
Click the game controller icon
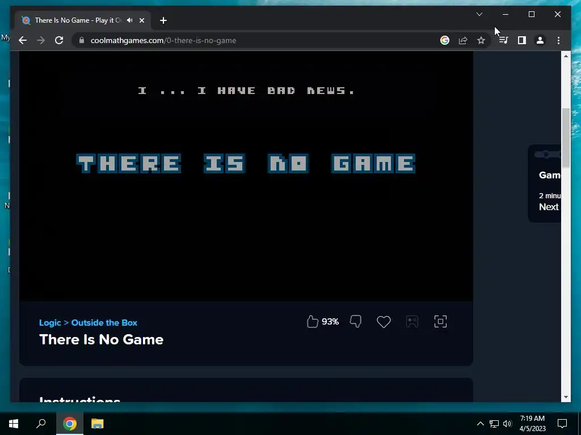[412, 322]
